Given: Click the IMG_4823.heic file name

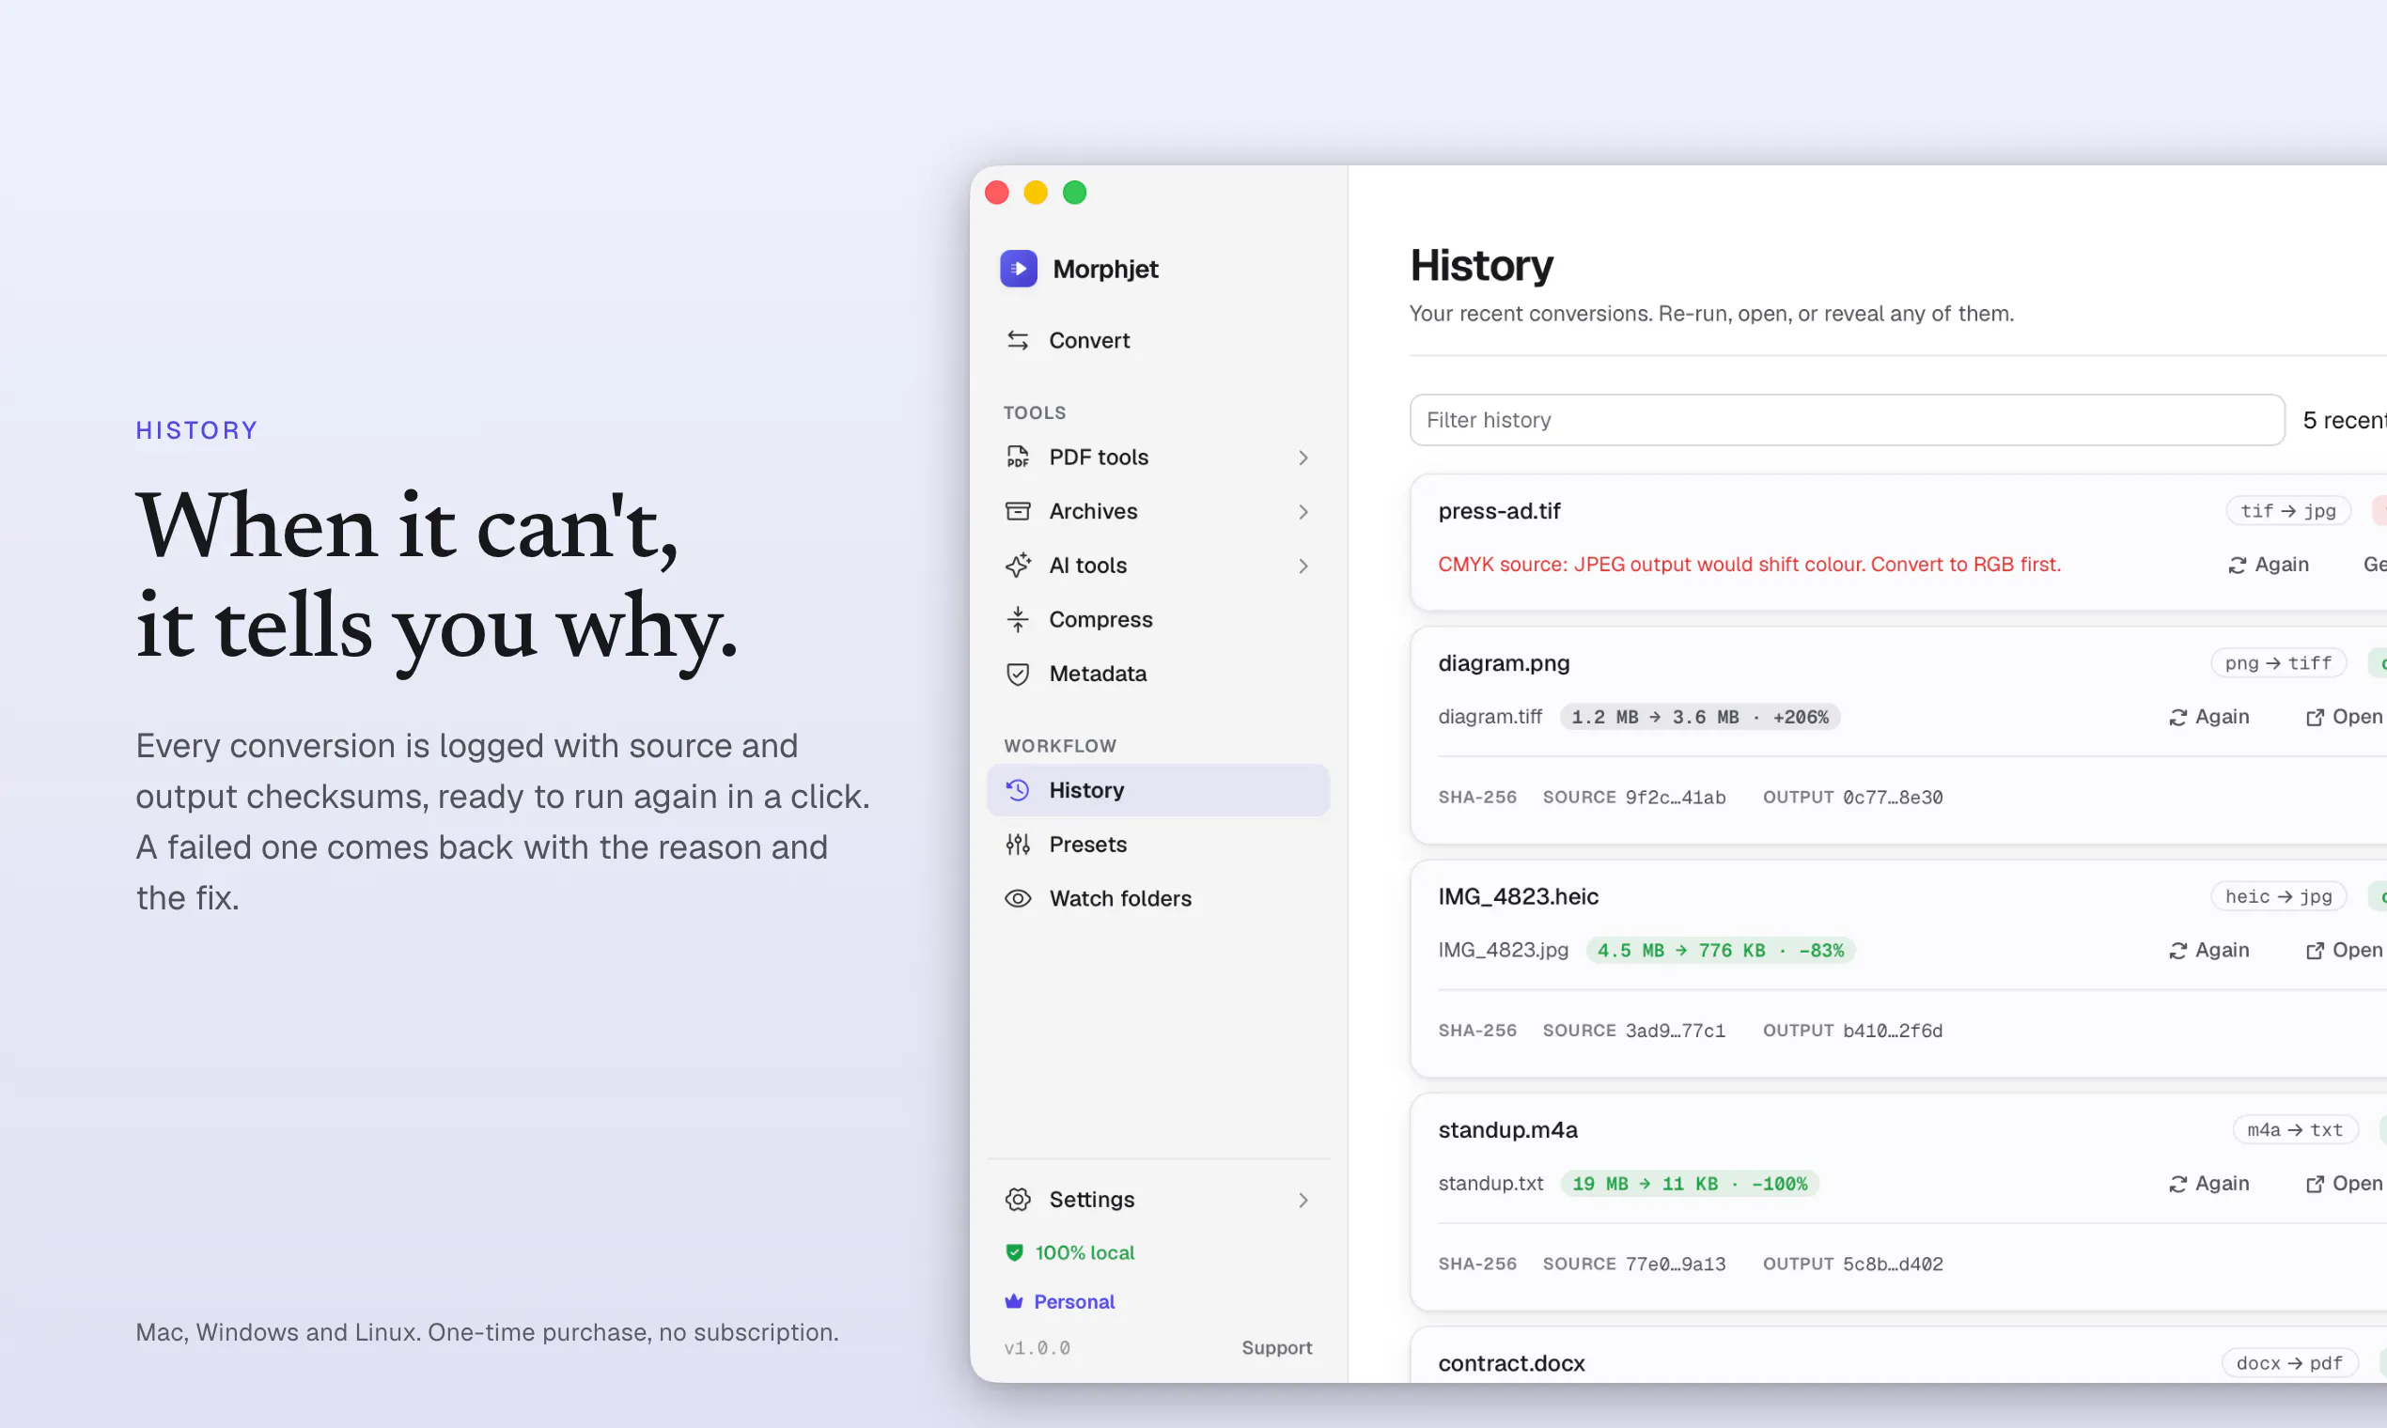Looking at the screenshot, I should pyautogui.click(x=1518, y=897).
